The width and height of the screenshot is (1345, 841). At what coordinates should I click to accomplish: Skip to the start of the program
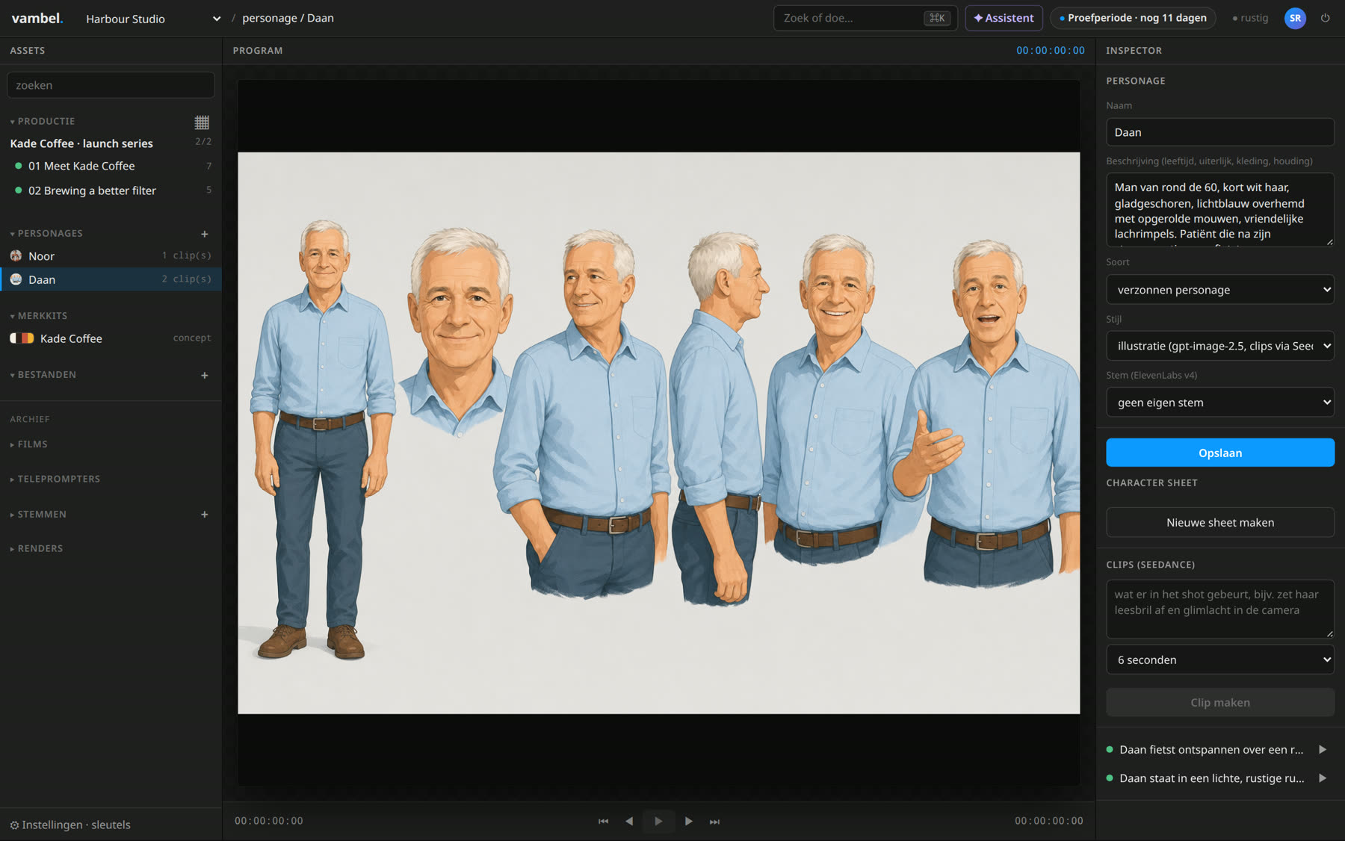click(x=603, y=822)
